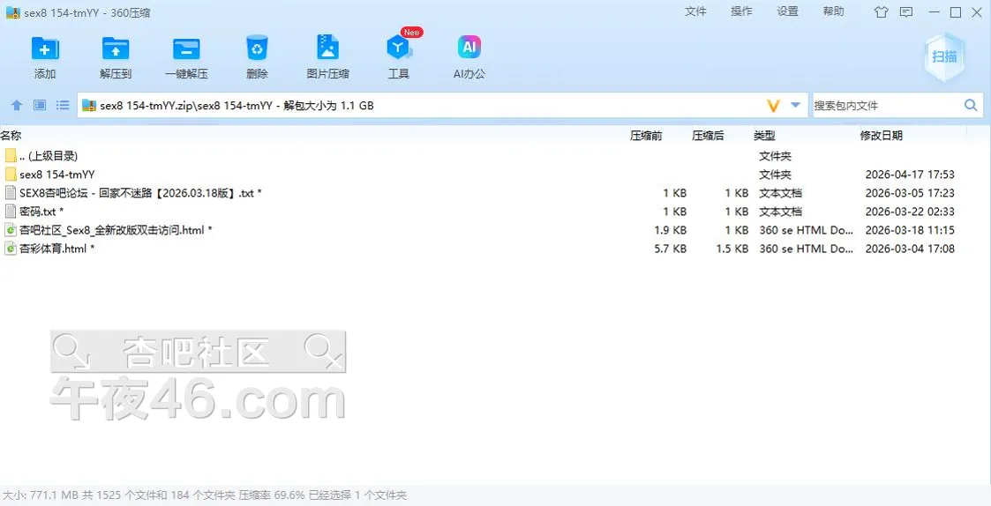Go up one level with the up arrow

(x=16, y=106)
